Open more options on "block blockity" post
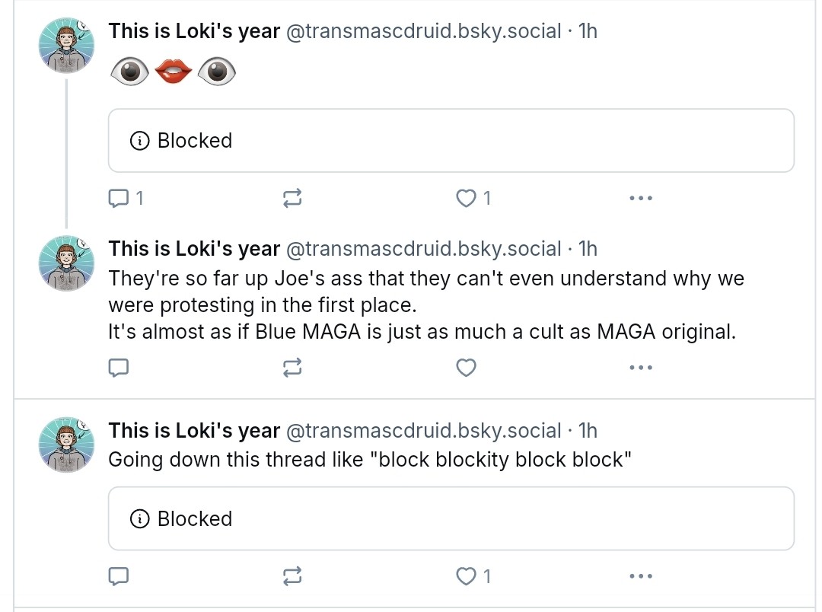The image size is (822, 612). point(641,576)
